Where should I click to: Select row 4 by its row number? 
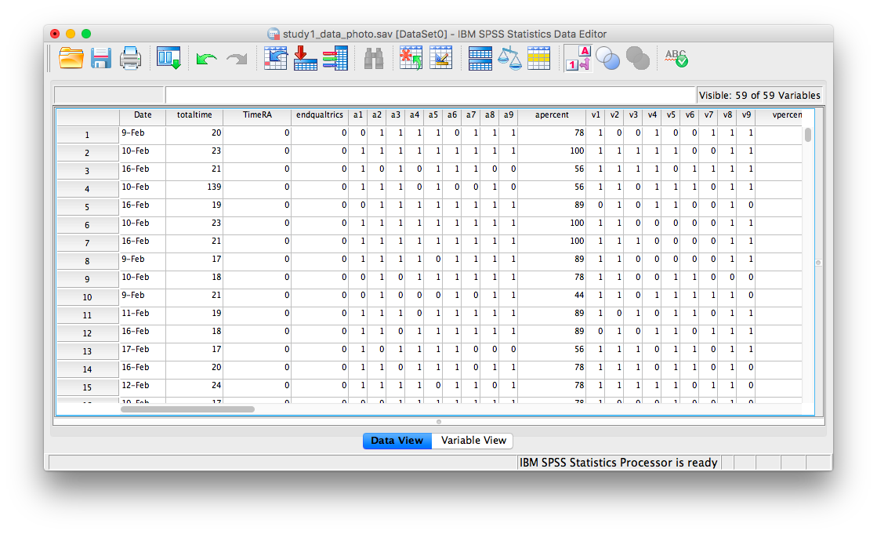coord(87,189)
